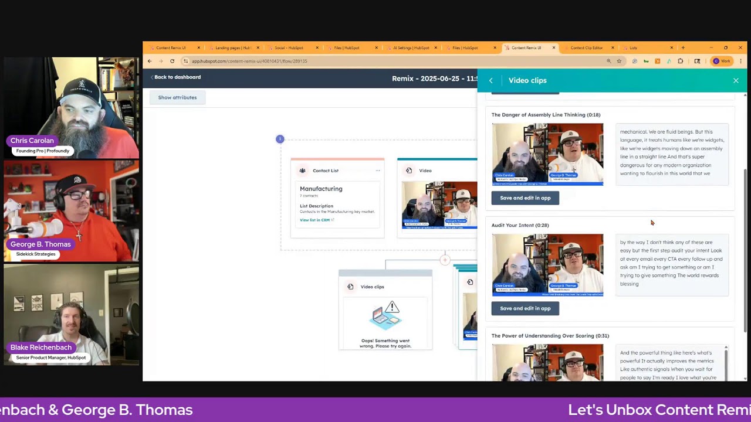Click the zoom magnifier icon in address bar
Screen dimensions: 751x422
point(608,61)
